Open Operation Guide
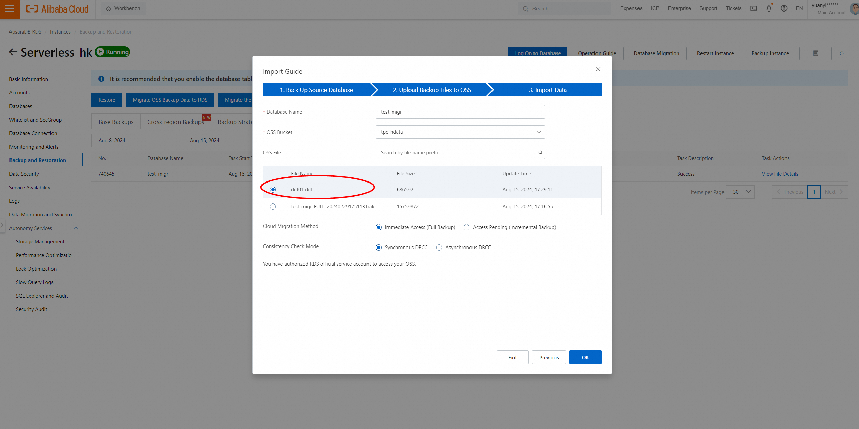The image size is (859, 429). (x=597, y=53)
